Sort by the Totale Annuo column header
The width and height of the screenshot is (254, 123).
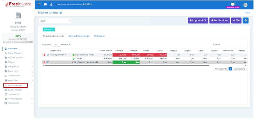pyautogui.click(x=105, y=51)
